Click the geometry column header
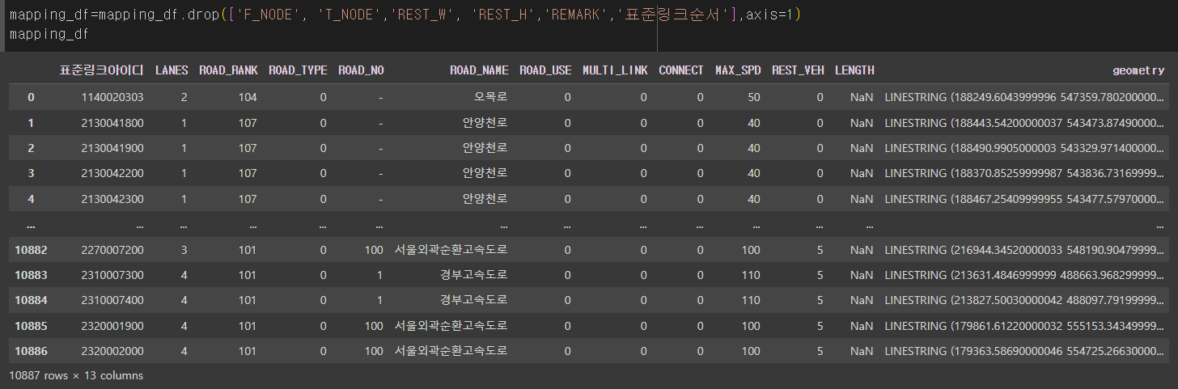This screenshot has width=1178, height=389. click(x=1138, y=70)
